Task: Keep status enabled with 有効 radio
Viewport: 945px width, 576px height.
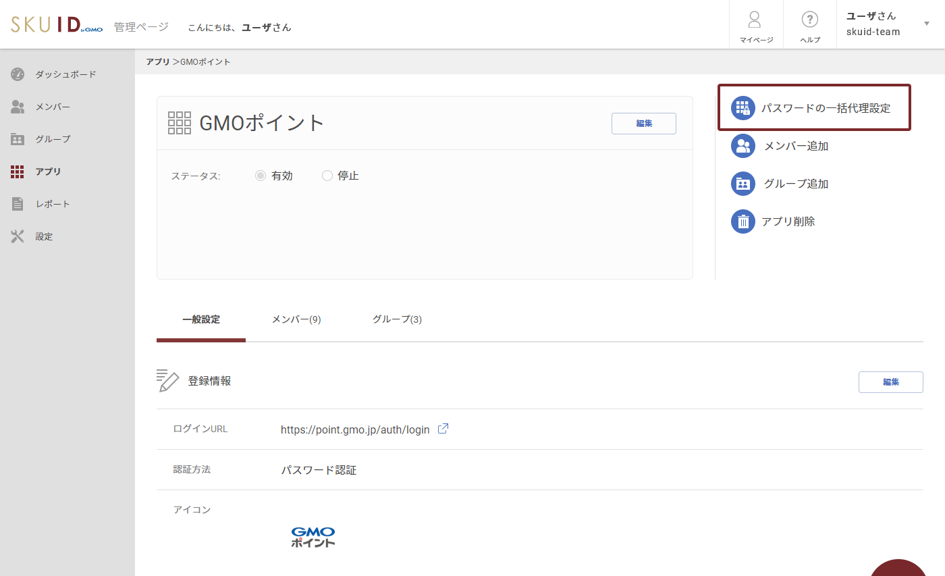Action: tap(261, 175)
